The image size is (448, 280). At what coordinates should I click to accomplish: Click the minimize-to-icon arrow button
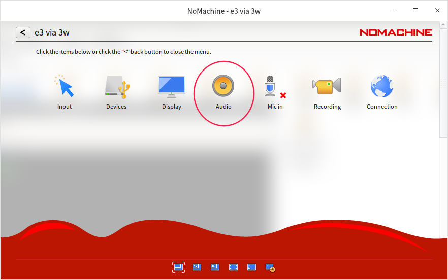coord(251,267)
